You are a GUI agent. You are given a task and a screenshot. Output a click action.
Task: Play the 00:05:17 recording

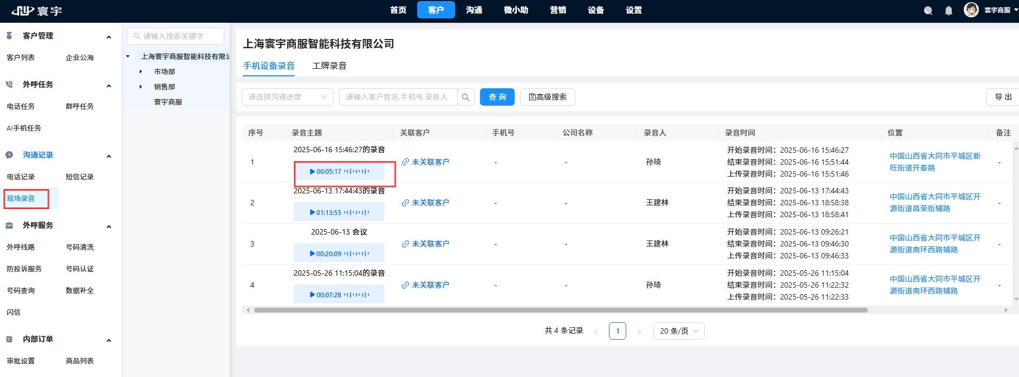(313, 172)
